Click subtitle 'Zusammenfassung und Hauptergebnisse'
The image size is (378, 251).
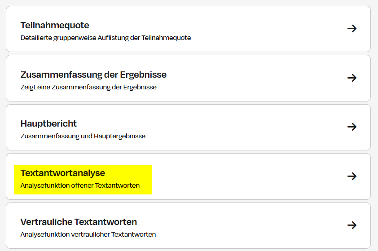click(x=83, y=136)
